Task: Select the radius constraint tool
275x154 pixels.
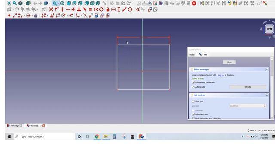Action: click(x=130, y=9)
